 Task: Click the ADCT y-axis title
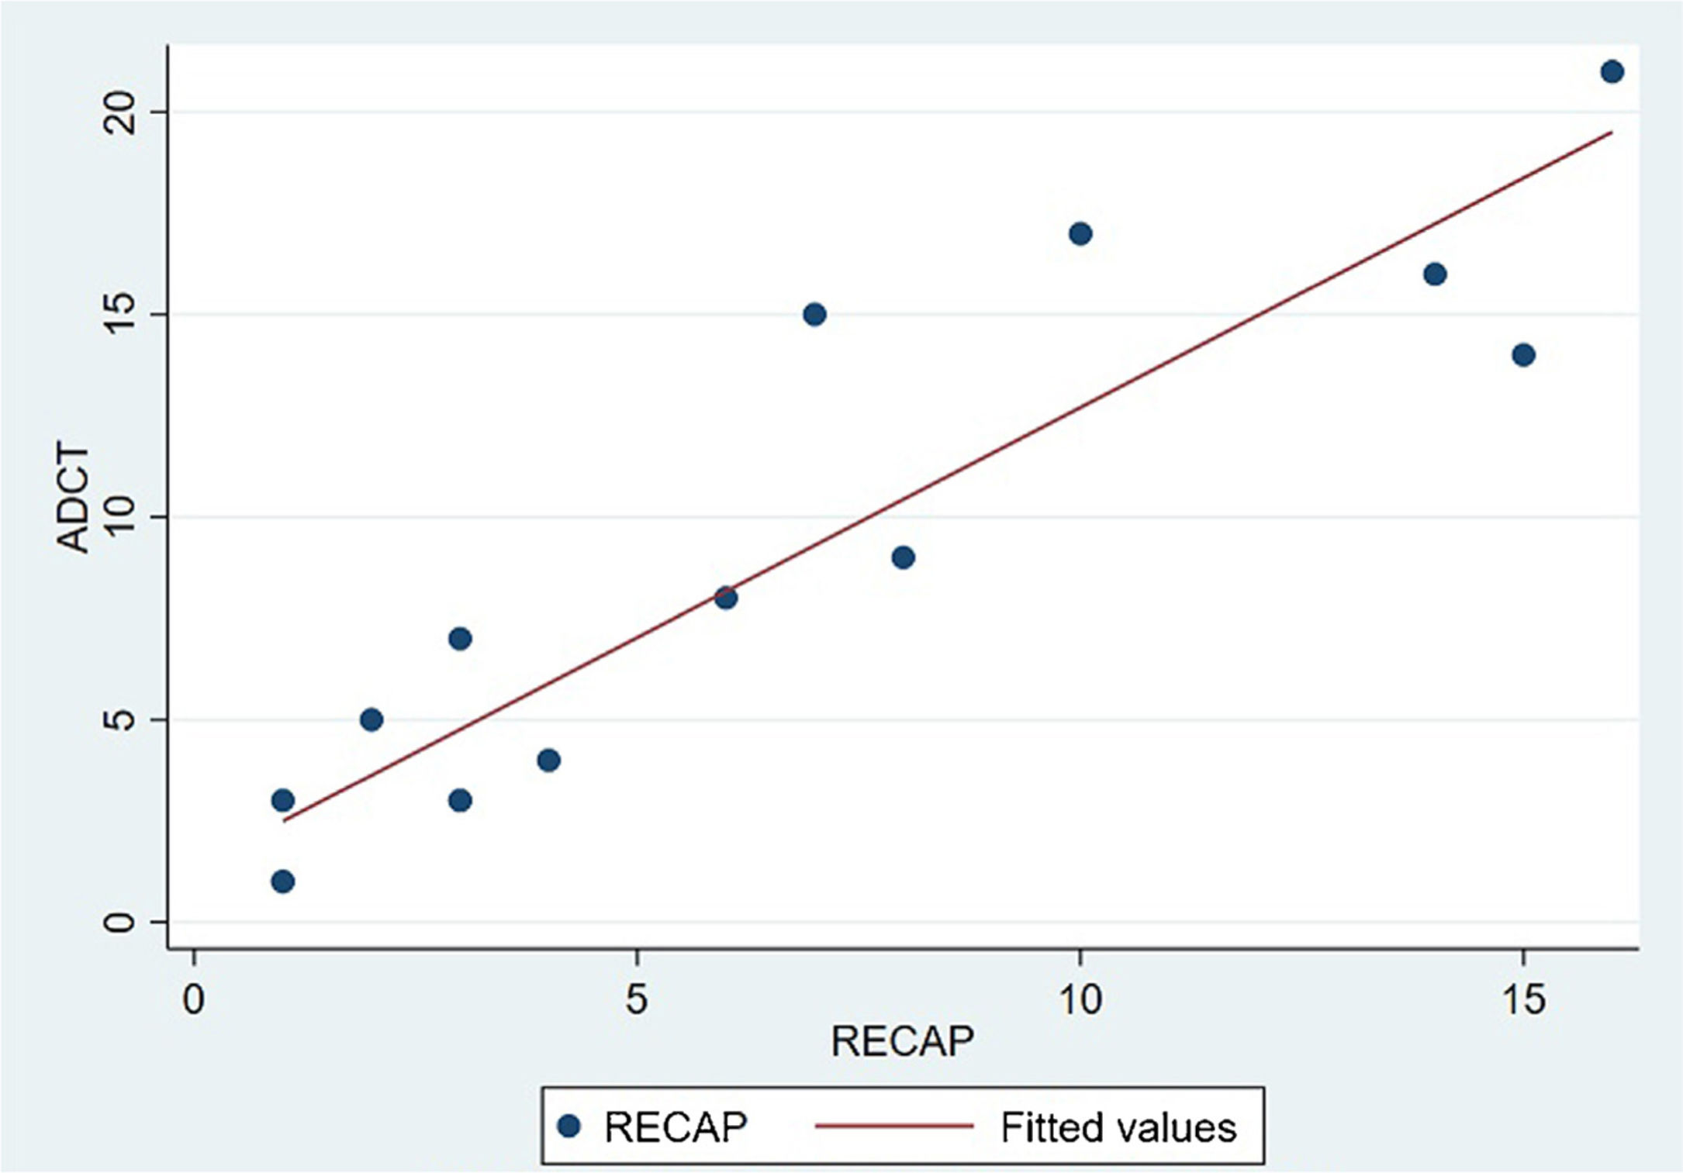click(x=75, y=498)
